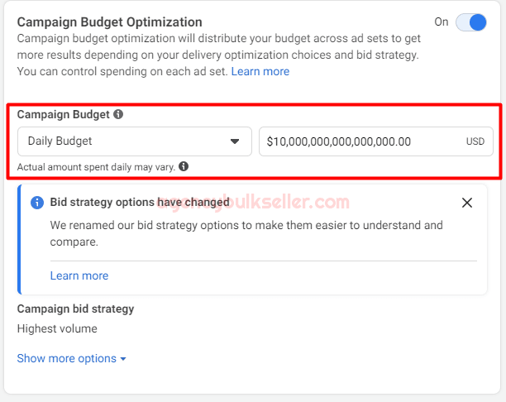Screen dimensions: 506x402
Task: Click the caret next to Show more options
Action: pos(123,359)
